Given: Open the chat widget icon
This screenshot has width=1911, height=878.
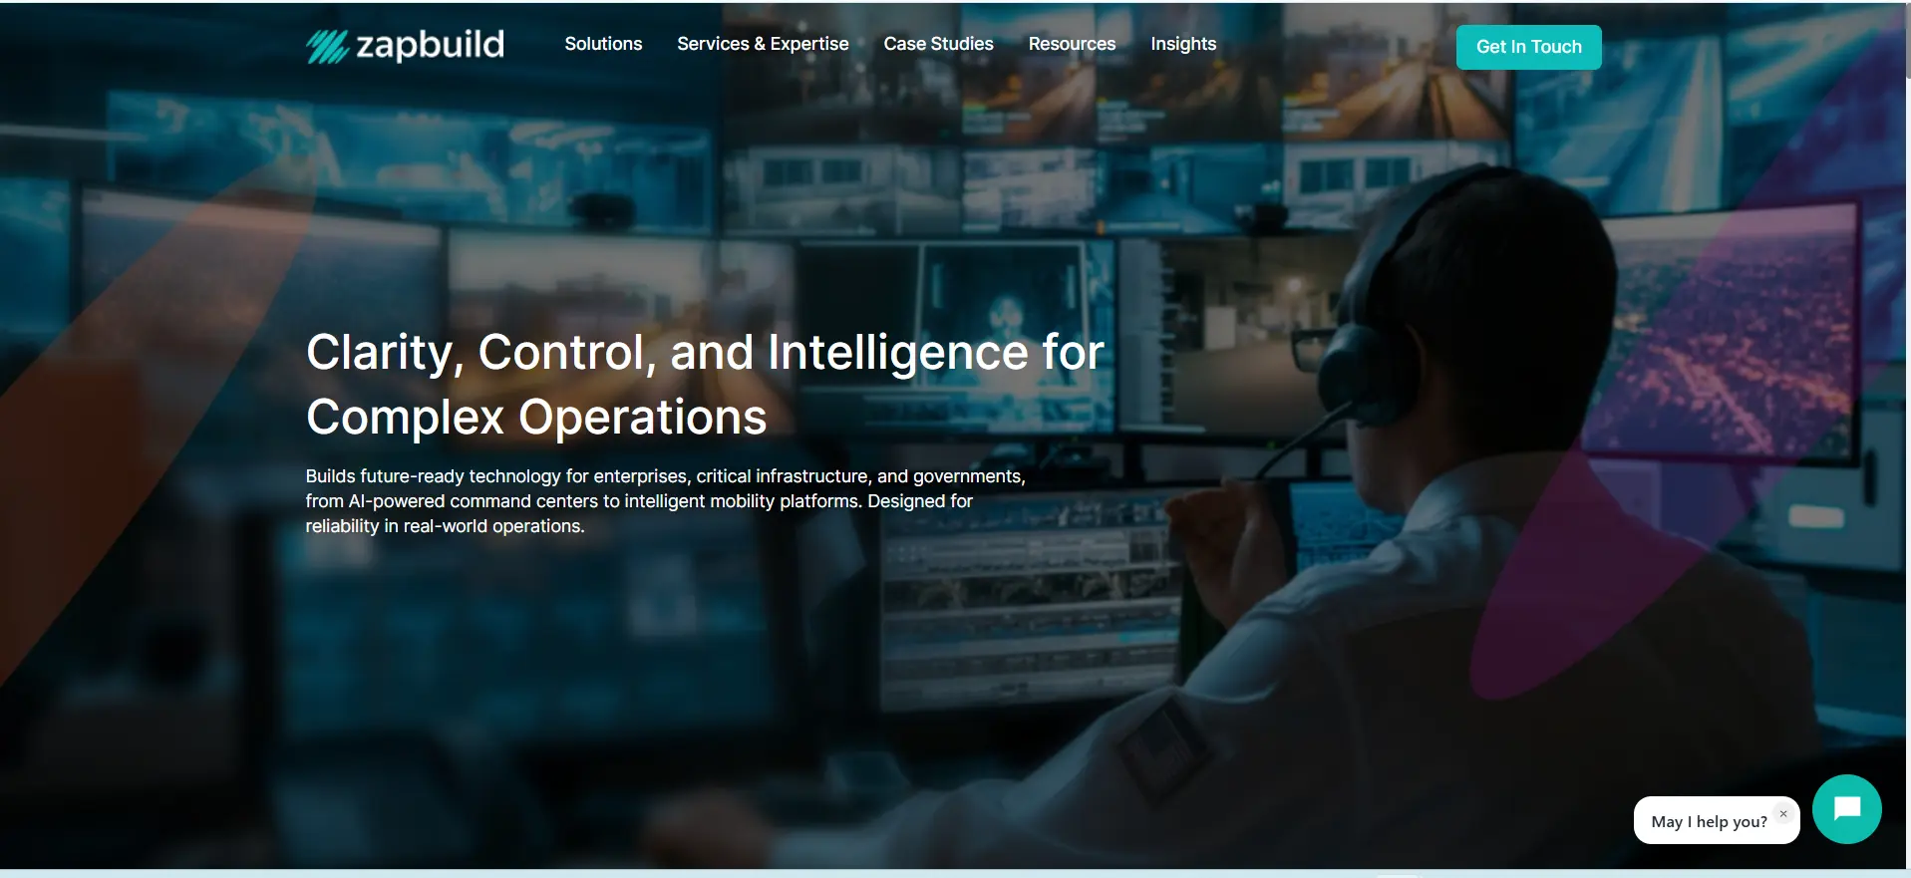Looking at the screenshot, I should 1846,809.
